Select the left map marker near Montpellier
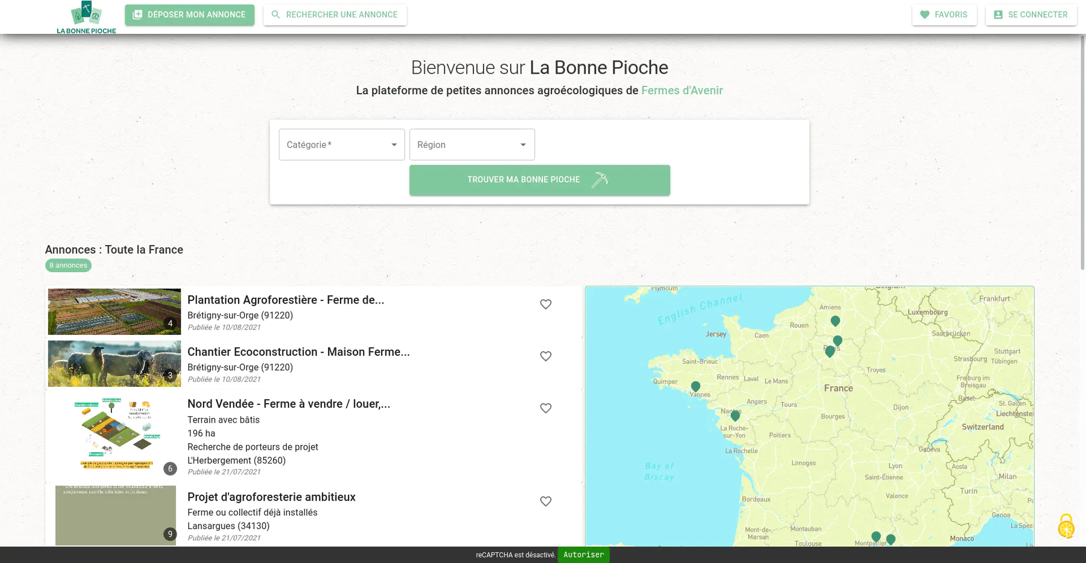The width and height of the screenshot is (1086, 563). point(876,537)
